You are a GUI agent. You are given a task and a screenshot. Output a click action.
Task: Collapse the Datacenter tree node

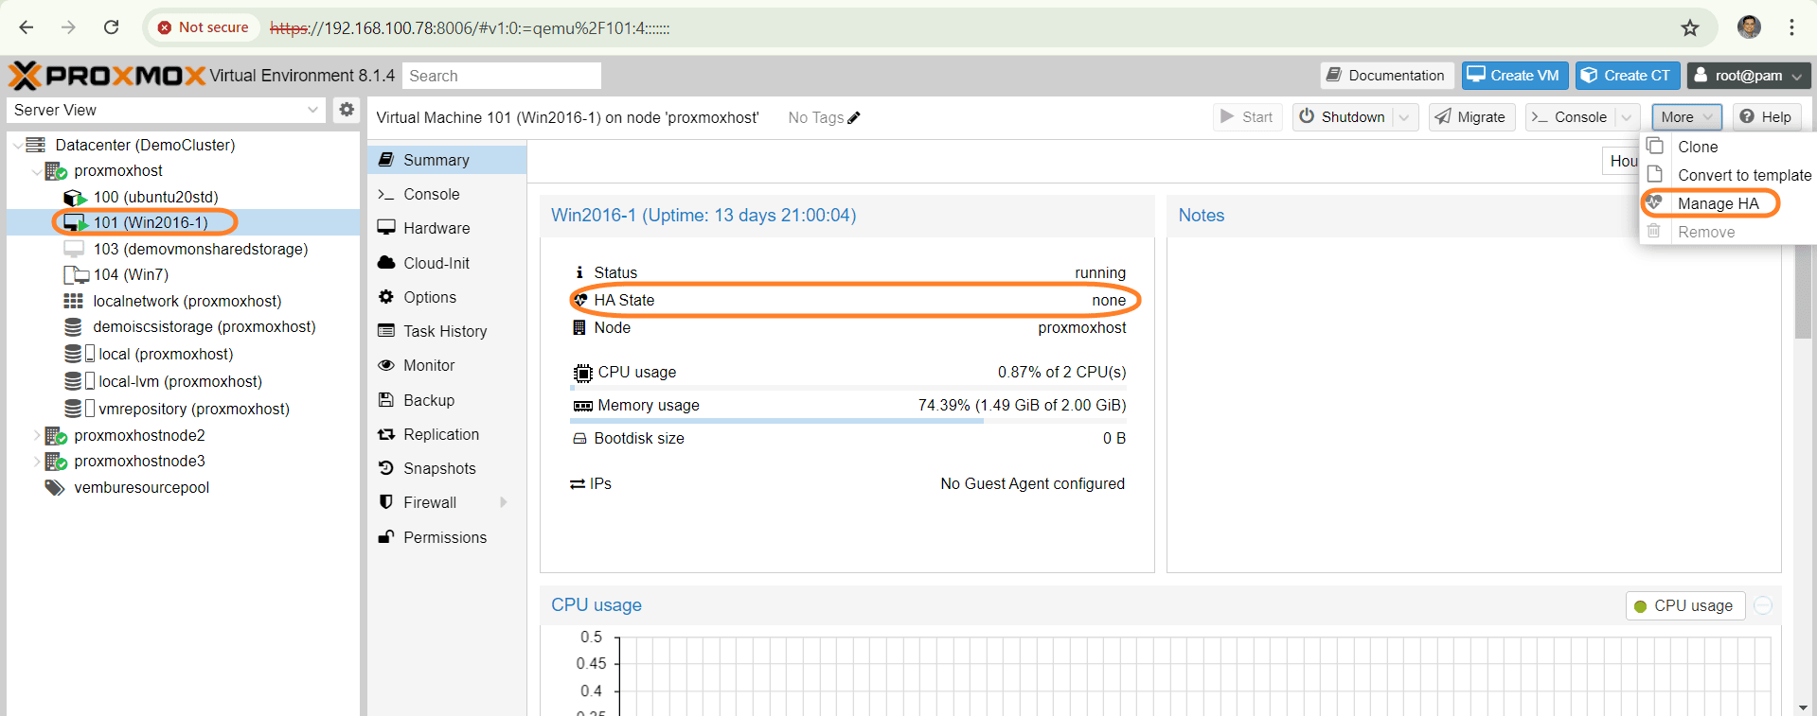point(17,145)
